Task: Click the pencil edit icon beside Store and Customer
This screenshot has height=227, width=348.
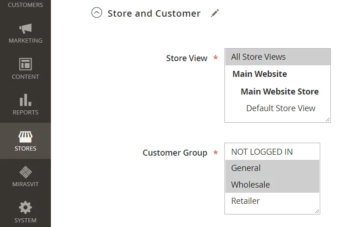Action: point(215,13)
